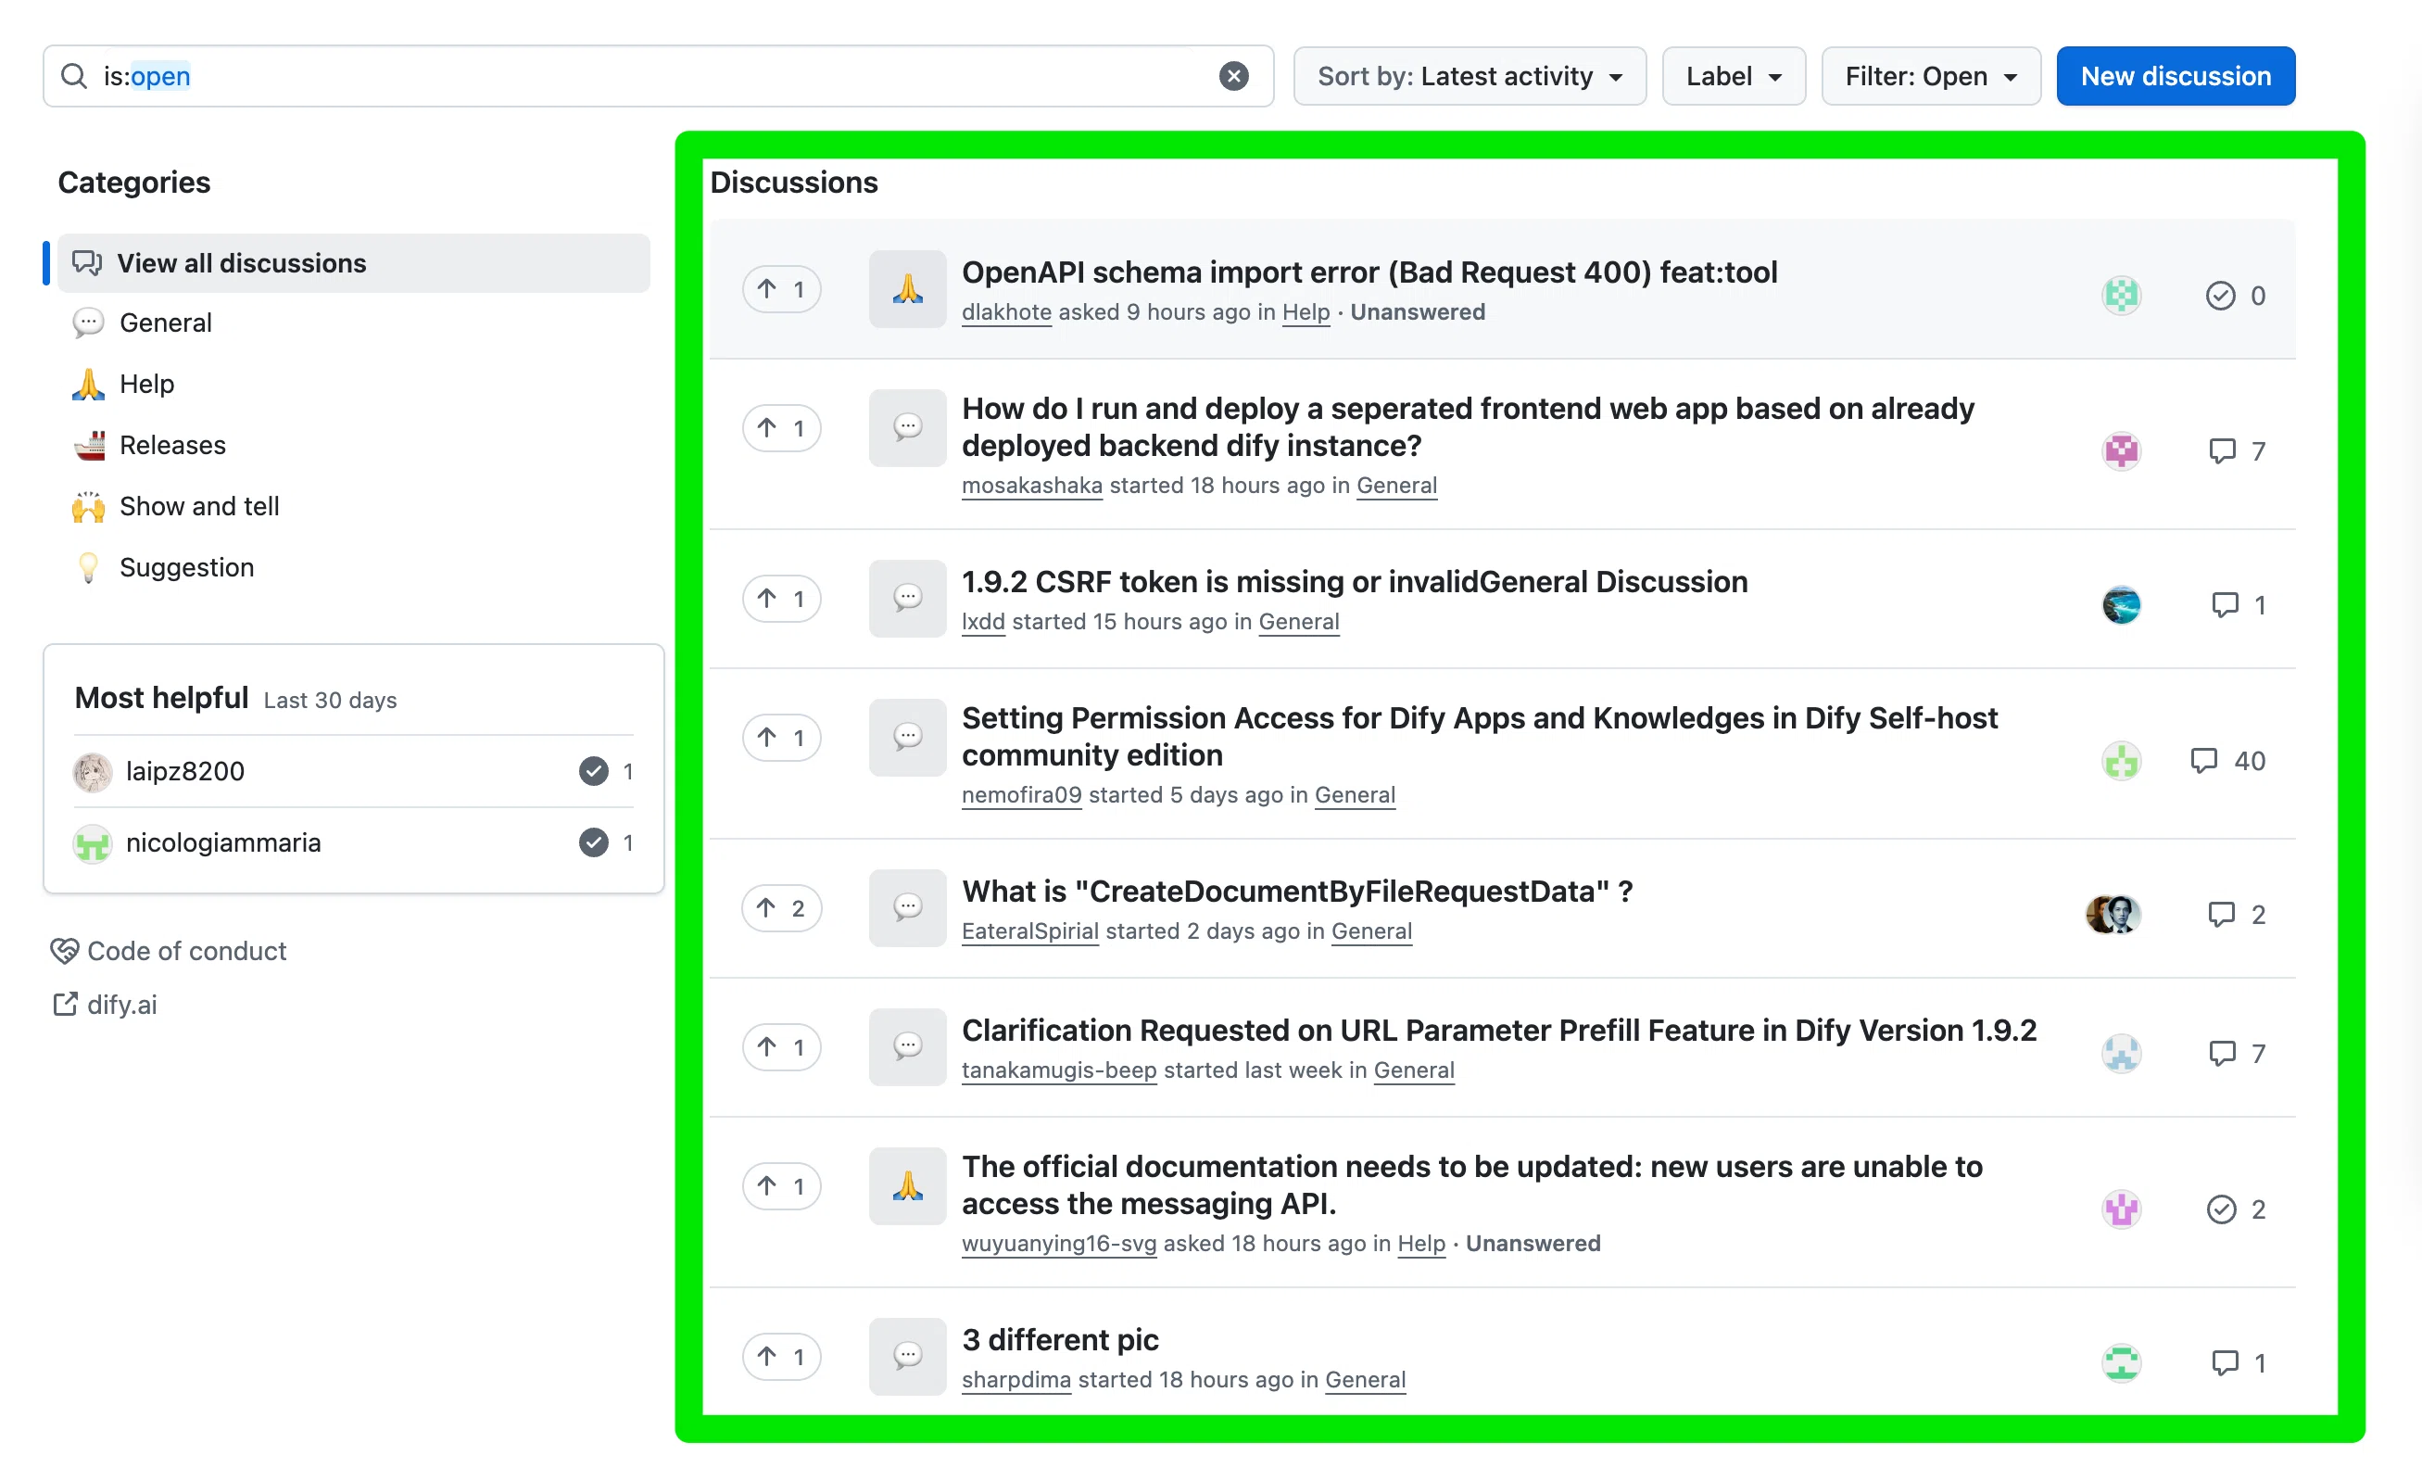The height and width of the screenshot is (1481, 2422).
Task: Click the answered-check count on OpenAPI discussion
Action: coord(2235,295)
